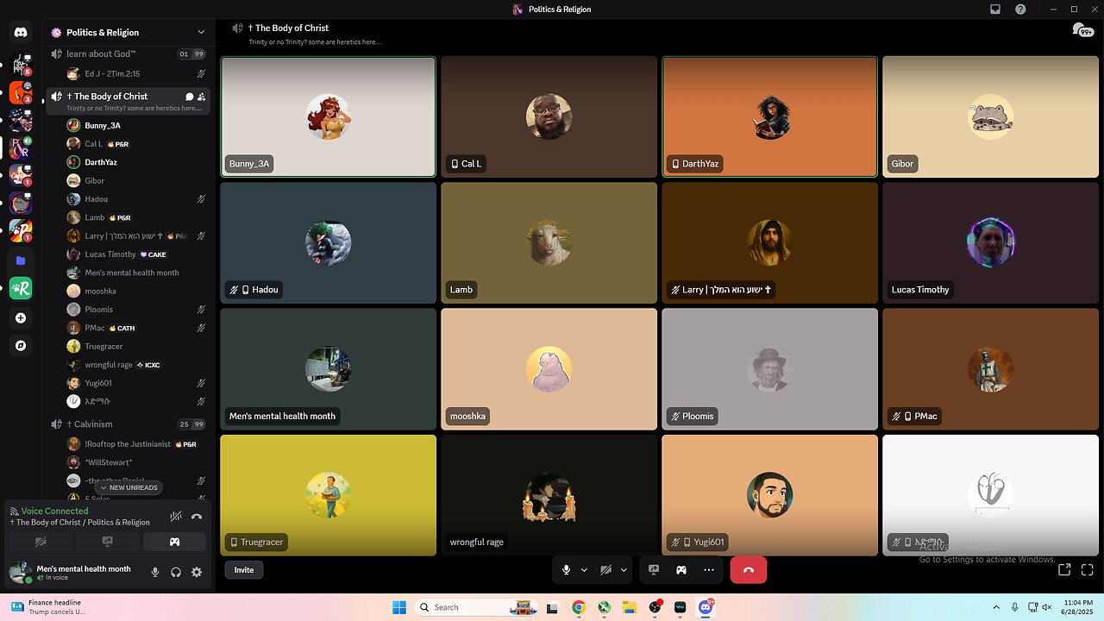Open your Men's mental health month profile
This screenshot has width=1104, height=621.
click(74, 572)
